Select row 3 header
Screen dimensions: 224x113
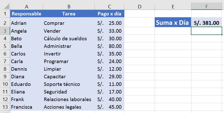tap(5, 31)
